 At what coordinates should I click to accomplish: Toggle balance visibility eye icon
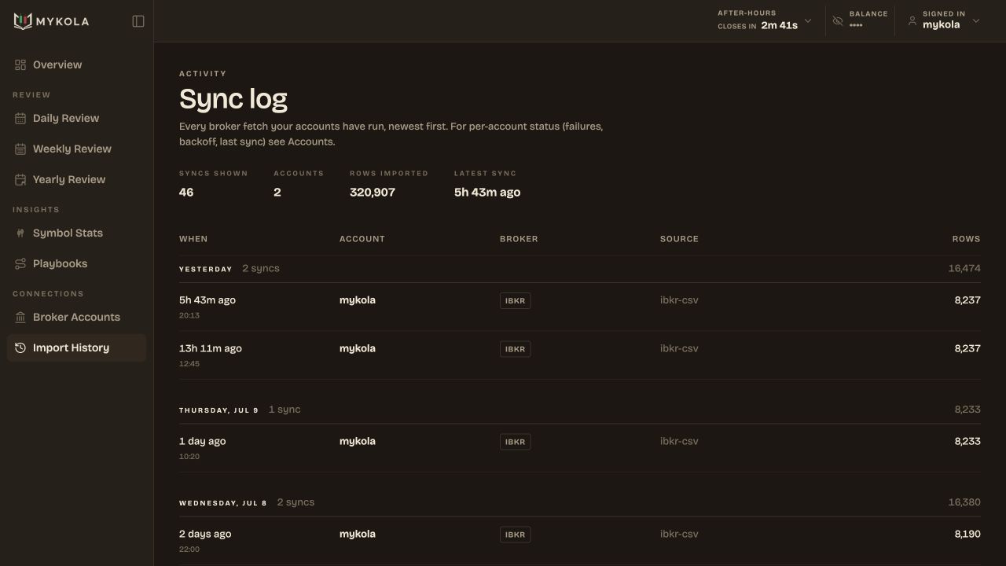point(838,21)
